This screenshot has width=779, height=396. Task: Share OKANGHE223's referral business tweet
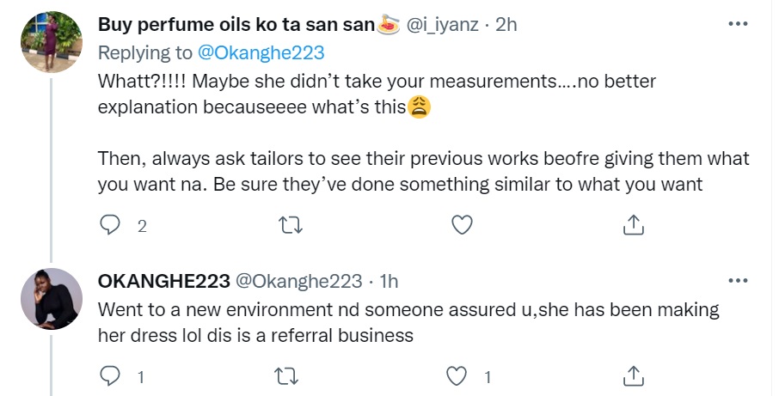[x=633, y=375]
